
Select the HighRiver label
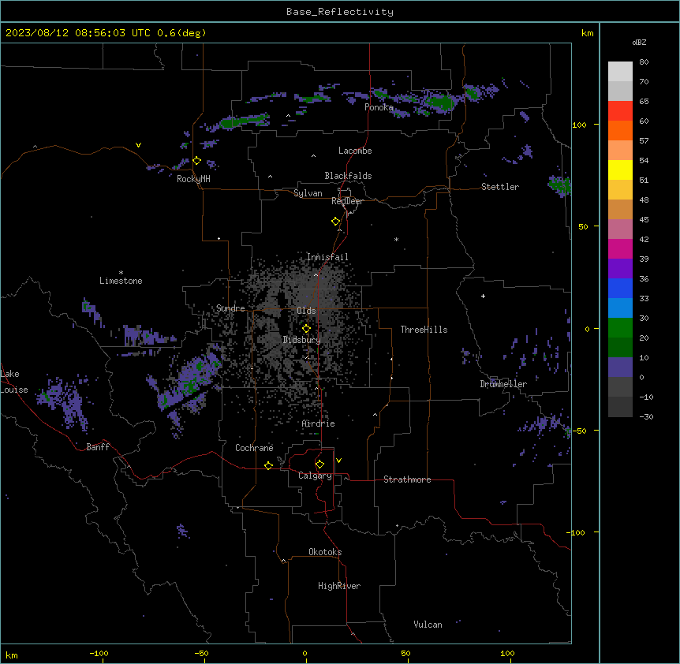[339, 586]
